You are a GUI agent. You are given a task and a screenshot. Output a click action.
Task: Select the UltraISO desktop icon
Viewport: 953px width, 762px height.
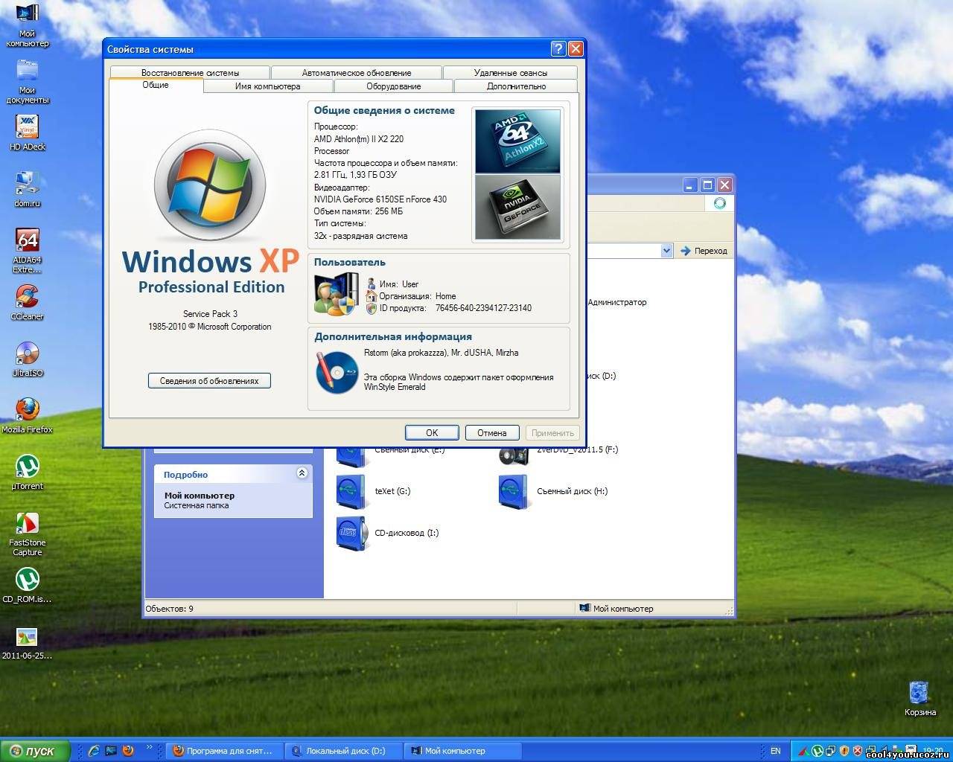[28, 359]
